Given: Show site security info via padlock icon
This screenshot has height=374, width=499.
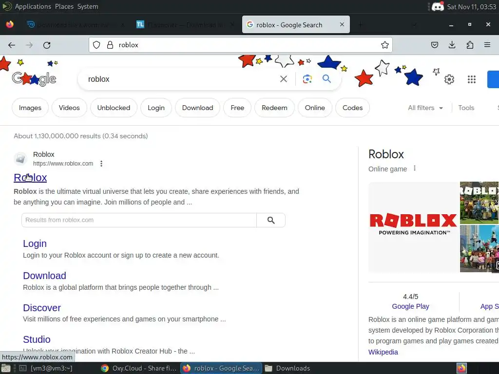Looking at the screenshot, I should click(x=110, y=45).
